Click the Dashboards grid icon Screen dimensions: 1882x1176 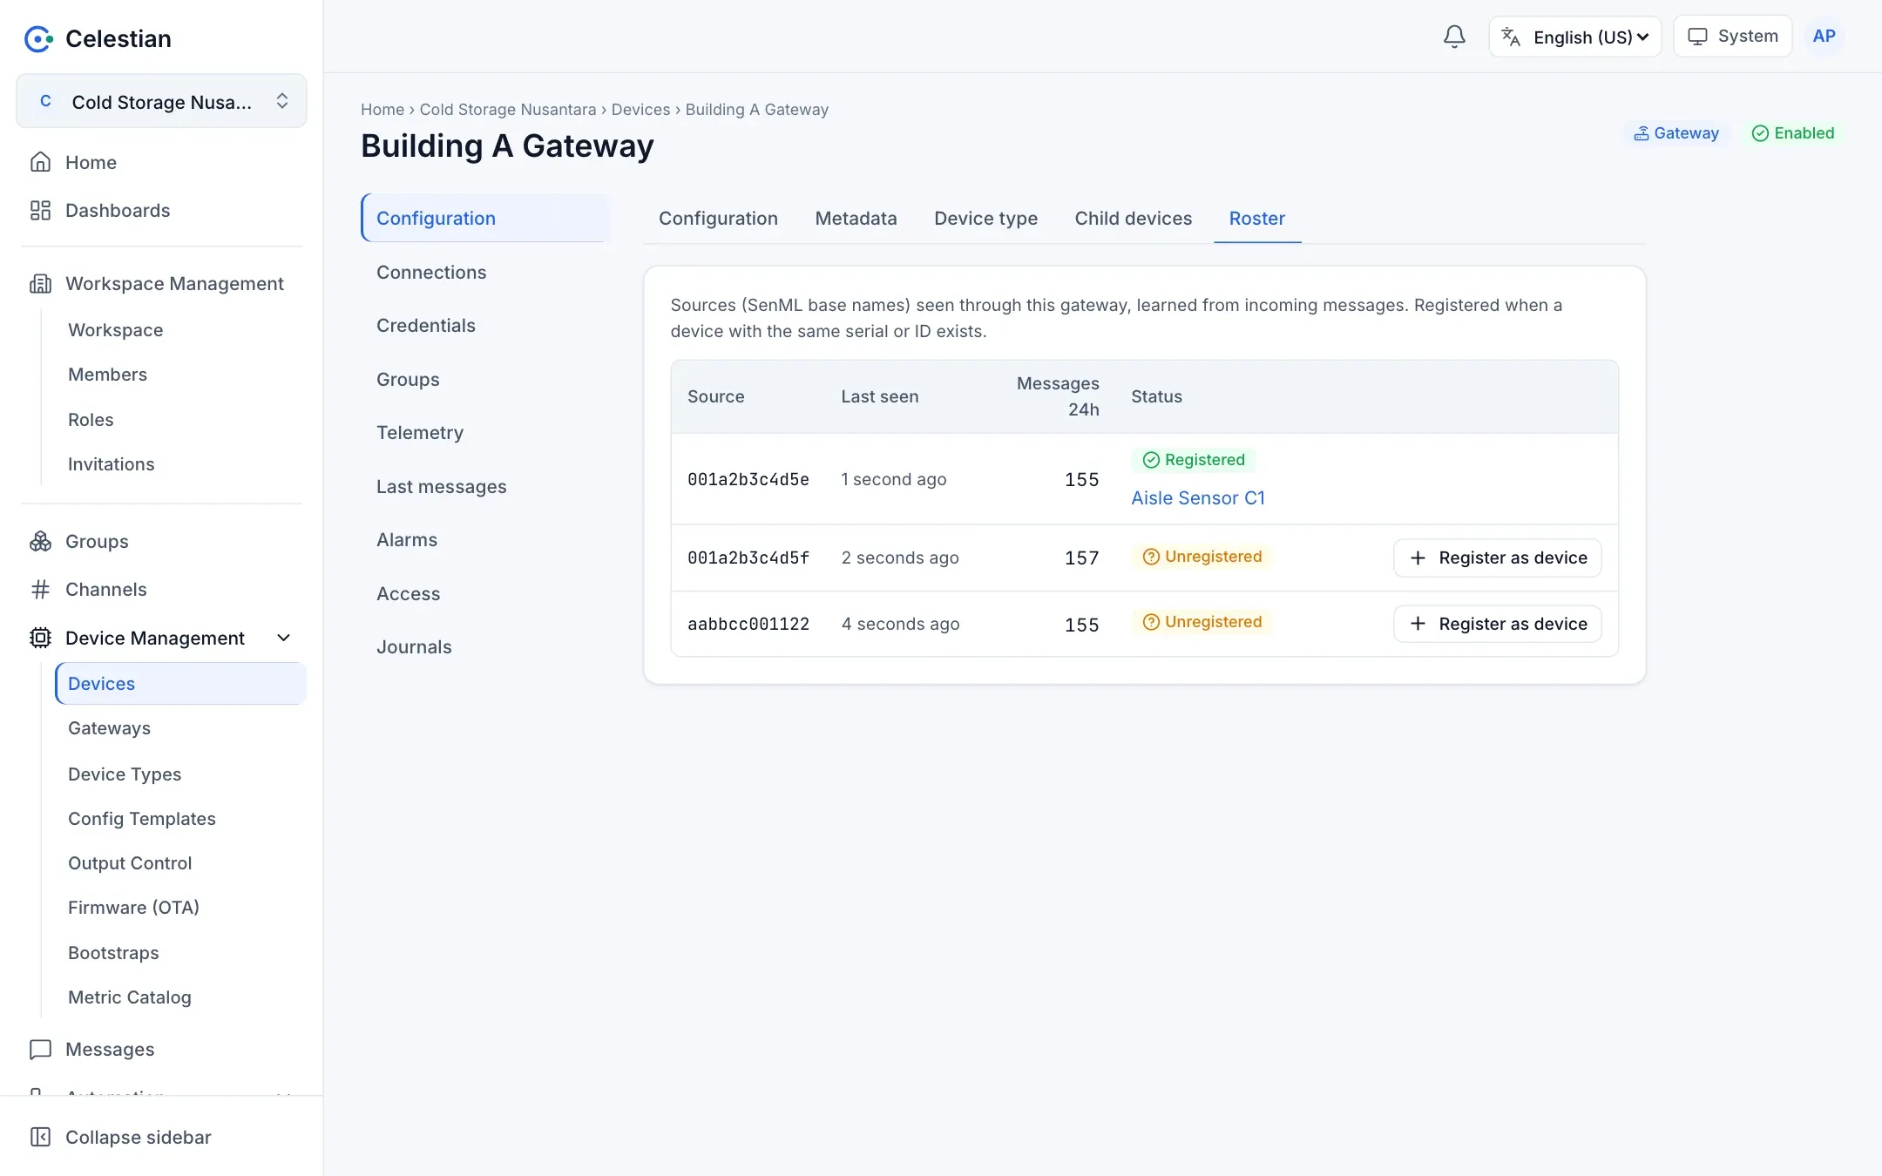click(x=40, y=210)
